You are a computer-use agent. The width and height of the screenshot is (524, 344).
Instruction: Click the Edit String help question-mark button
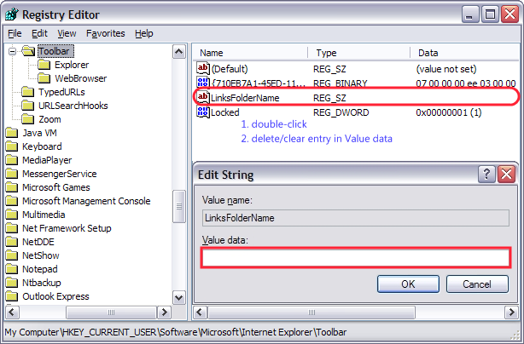click(486, 174)
